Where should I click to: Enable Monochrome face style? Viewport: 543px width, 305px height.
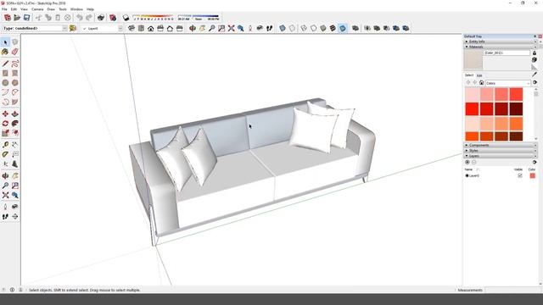point(343,28)
